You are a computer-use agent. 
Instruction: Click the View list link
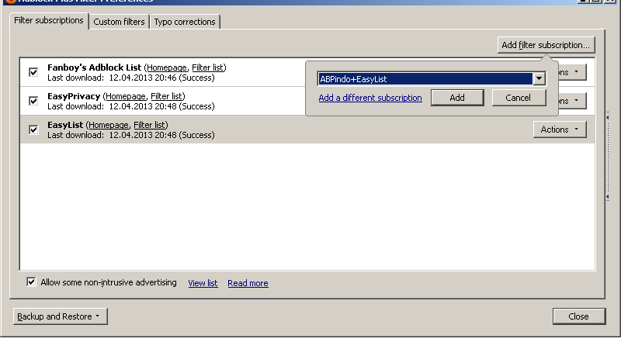click(203, 283)
